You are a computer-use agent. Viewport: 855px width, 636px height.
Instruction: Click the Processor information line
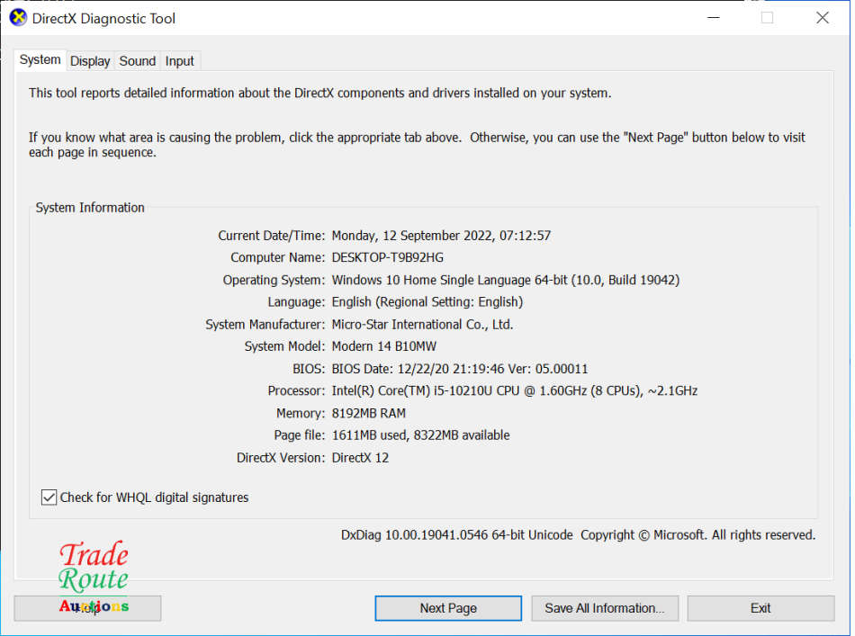(x=513, y=390)
